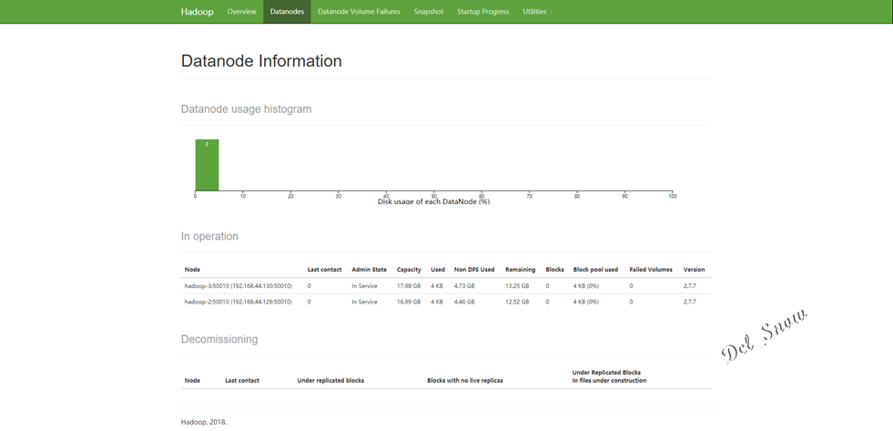The image size is (893, 431).
Task: Click the 4.73 GB non DFS used value
Action: [x=464, y=285]
